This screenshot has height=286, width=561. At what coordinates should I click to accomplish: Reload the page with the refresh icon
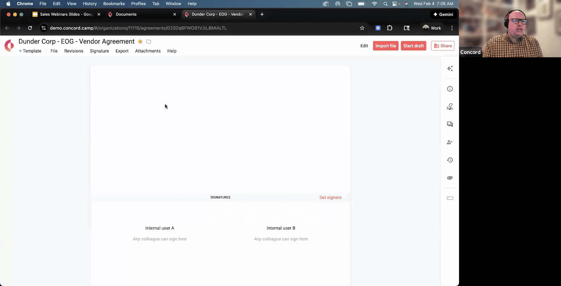(x=30, y=28)
